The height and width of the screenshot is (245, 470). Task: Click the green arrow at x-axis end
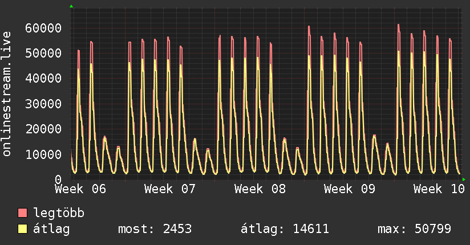[464, 179]
